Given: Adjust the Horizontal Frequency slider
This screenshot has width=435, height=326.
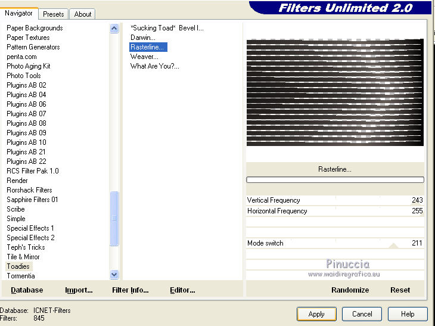Looking at the screenshot, I should 335,211.
